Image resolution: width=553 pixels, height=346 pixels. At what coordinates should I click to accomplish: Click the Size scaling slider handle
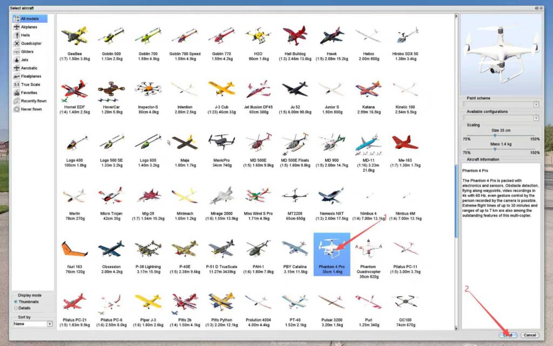[x=495, y=136]
